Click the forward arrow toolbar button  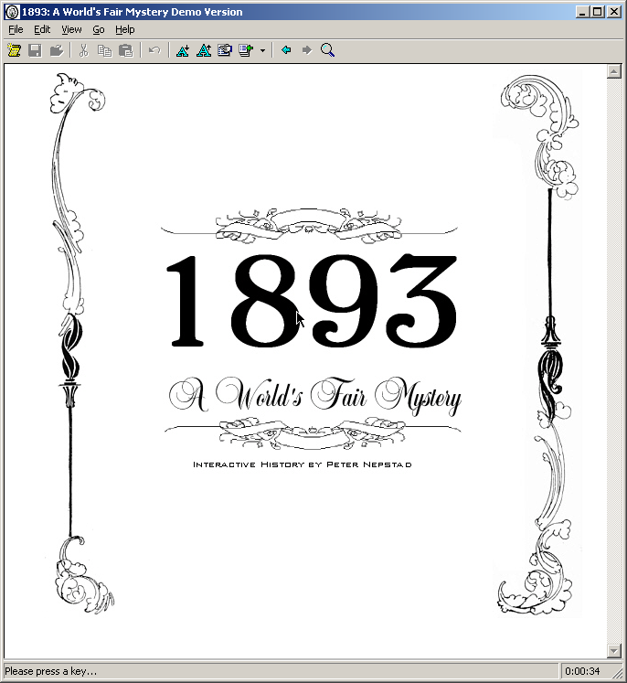click(x=307, y=50)
